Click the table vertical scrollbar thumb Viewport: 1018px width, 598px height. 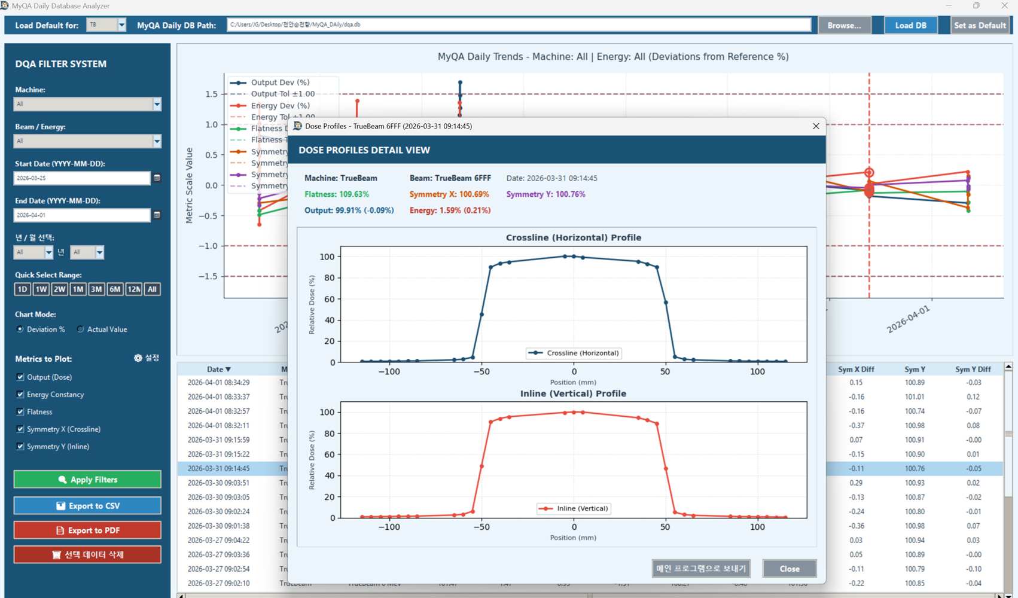pos(1008,433)
